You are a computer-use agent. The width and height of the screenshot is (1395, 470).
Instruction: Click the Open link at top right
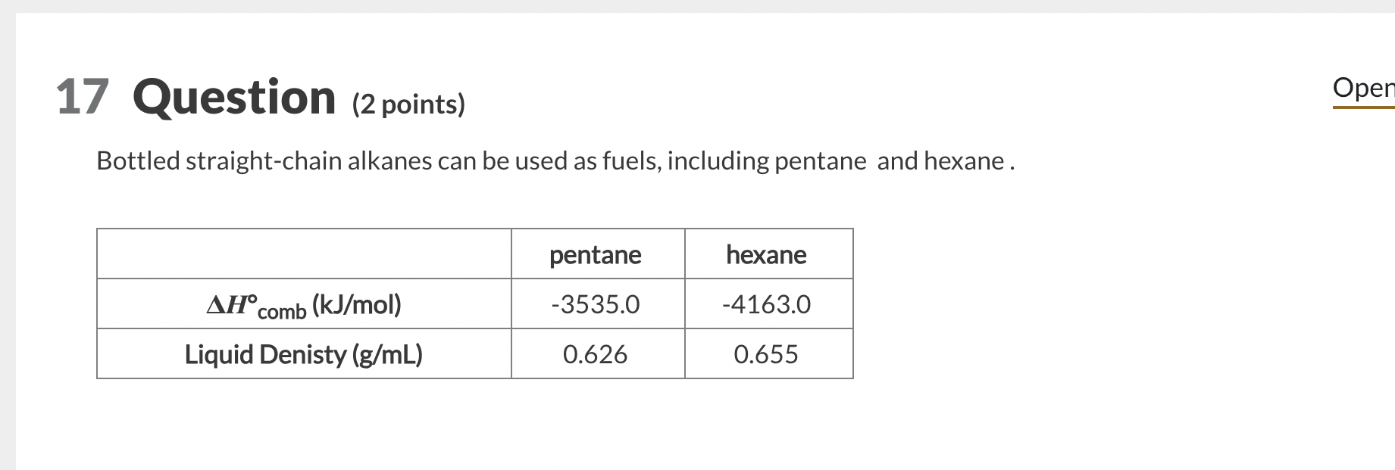coord(1362,89)
